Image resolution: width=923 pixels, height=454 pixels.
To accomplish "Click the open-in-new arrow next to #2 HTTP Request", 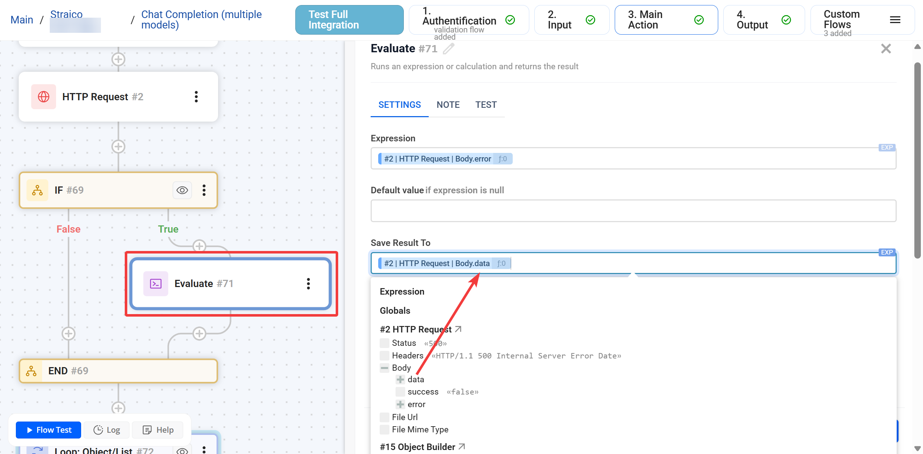I will click(459, 329).
